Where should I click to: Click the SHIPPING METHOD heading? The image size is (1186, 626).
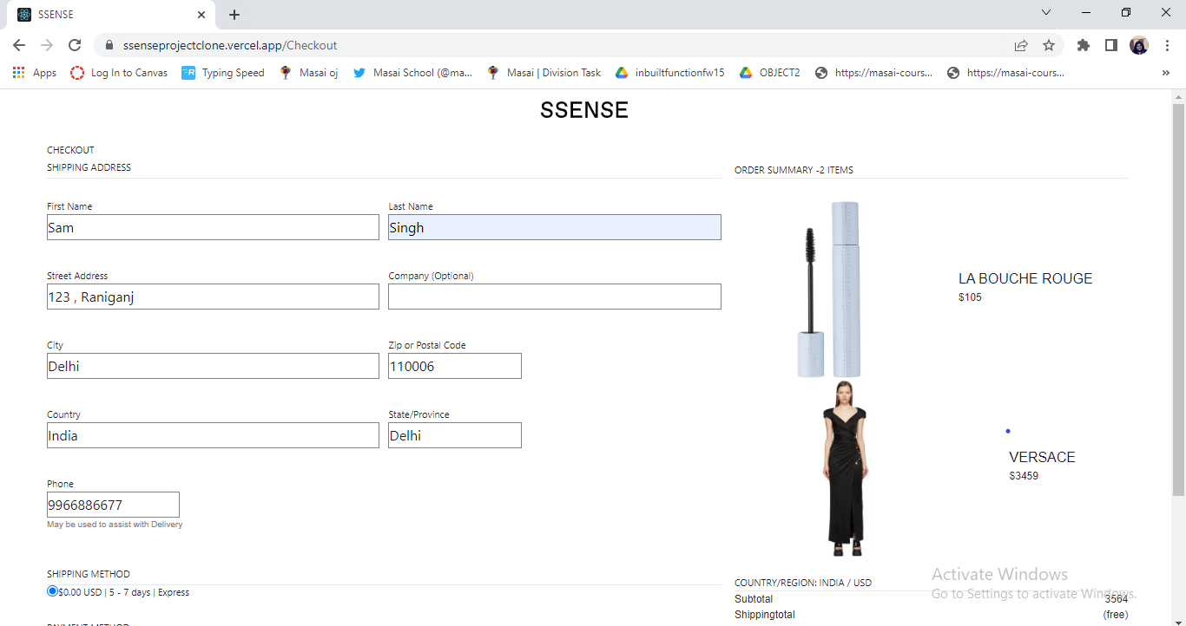point(89,574)
